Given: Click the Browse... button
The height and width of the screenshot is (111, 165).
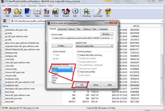Looking at the screenshot, I should [107, 34].
